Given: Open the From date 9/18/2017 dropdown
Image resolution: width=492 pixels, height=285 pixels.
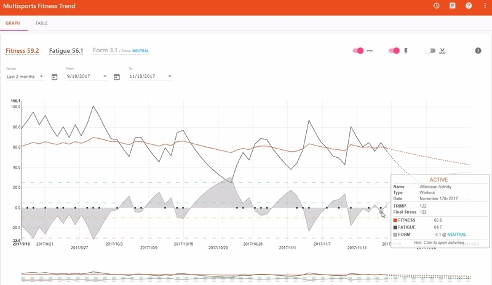Looking at the screenshot, I should [x=87, y=76].
